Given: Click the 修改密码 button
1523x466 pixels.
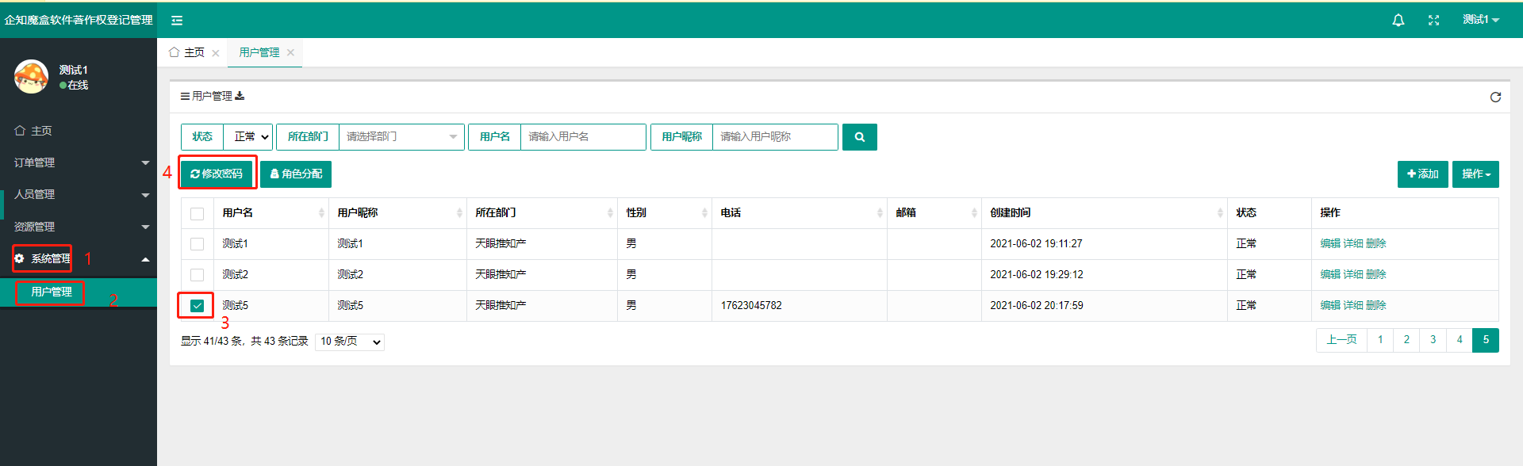Looking at the screenshot, I should (x=217, y=174).
